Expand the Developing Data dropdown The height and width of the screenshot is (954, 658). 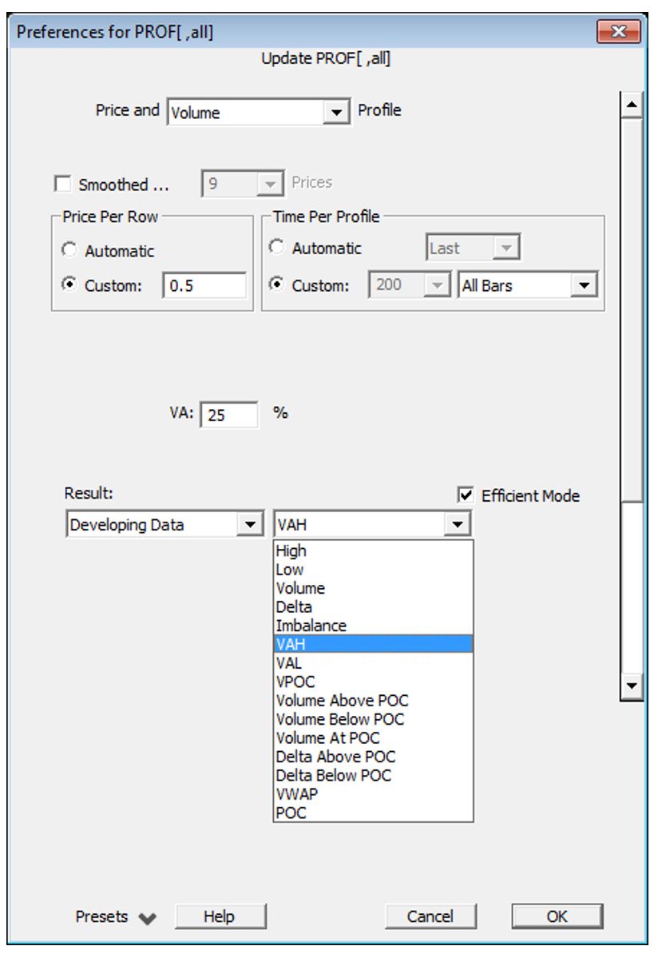pyautogui.click(x=251, y=525)
